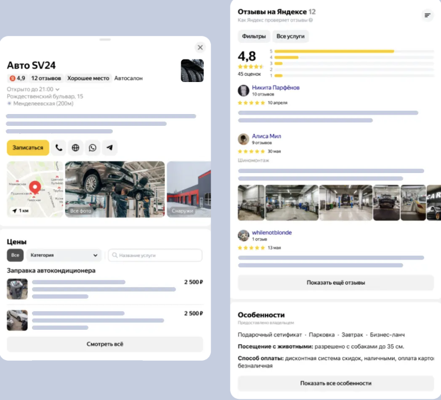The height and width of the screenshot is (400, 441).
Task: Click the Шиномонтаж service label
Action: pos(254,160)
